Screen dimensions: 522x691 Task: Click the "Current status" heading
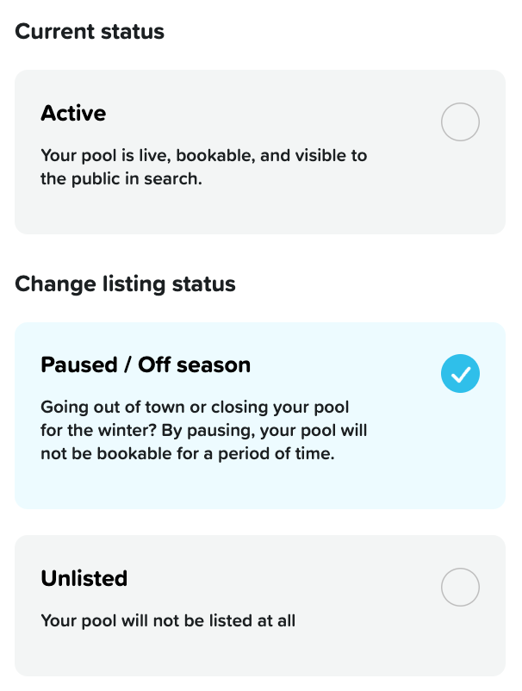pos(90,32)
